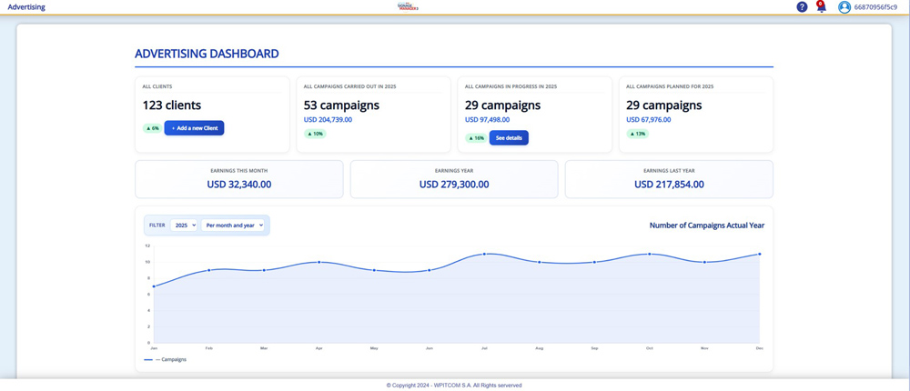Click the 10% growth badge for completed campaigns
910x391 pixels.
click(x=314, y=134)
